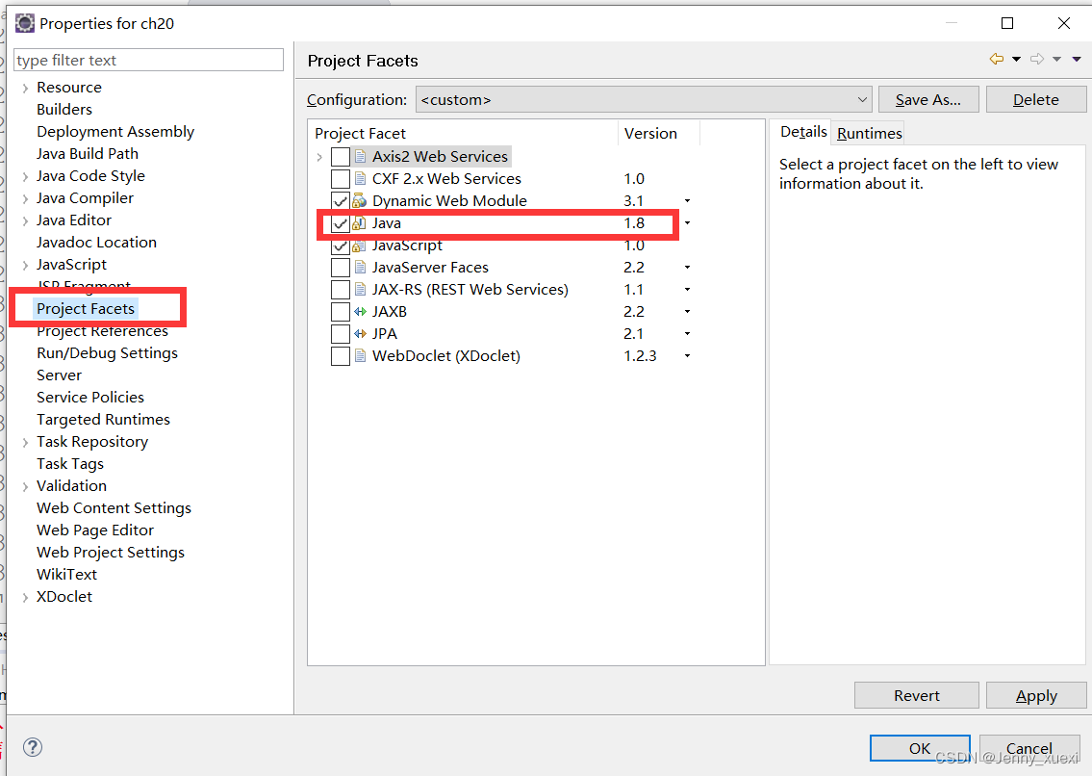
Task: Open the Configuration combo box
Action: tap(645, 100)
